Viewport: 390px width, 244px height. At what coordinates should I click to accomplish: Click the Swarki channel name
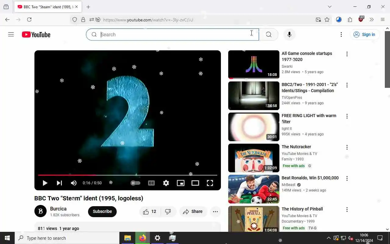click(x=287, y=66)
